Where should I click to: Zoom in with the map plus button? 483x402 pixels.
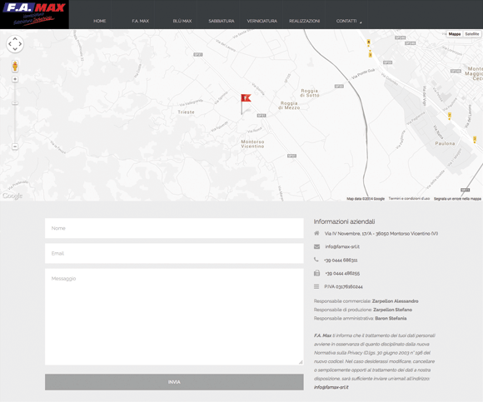[15, 79]
